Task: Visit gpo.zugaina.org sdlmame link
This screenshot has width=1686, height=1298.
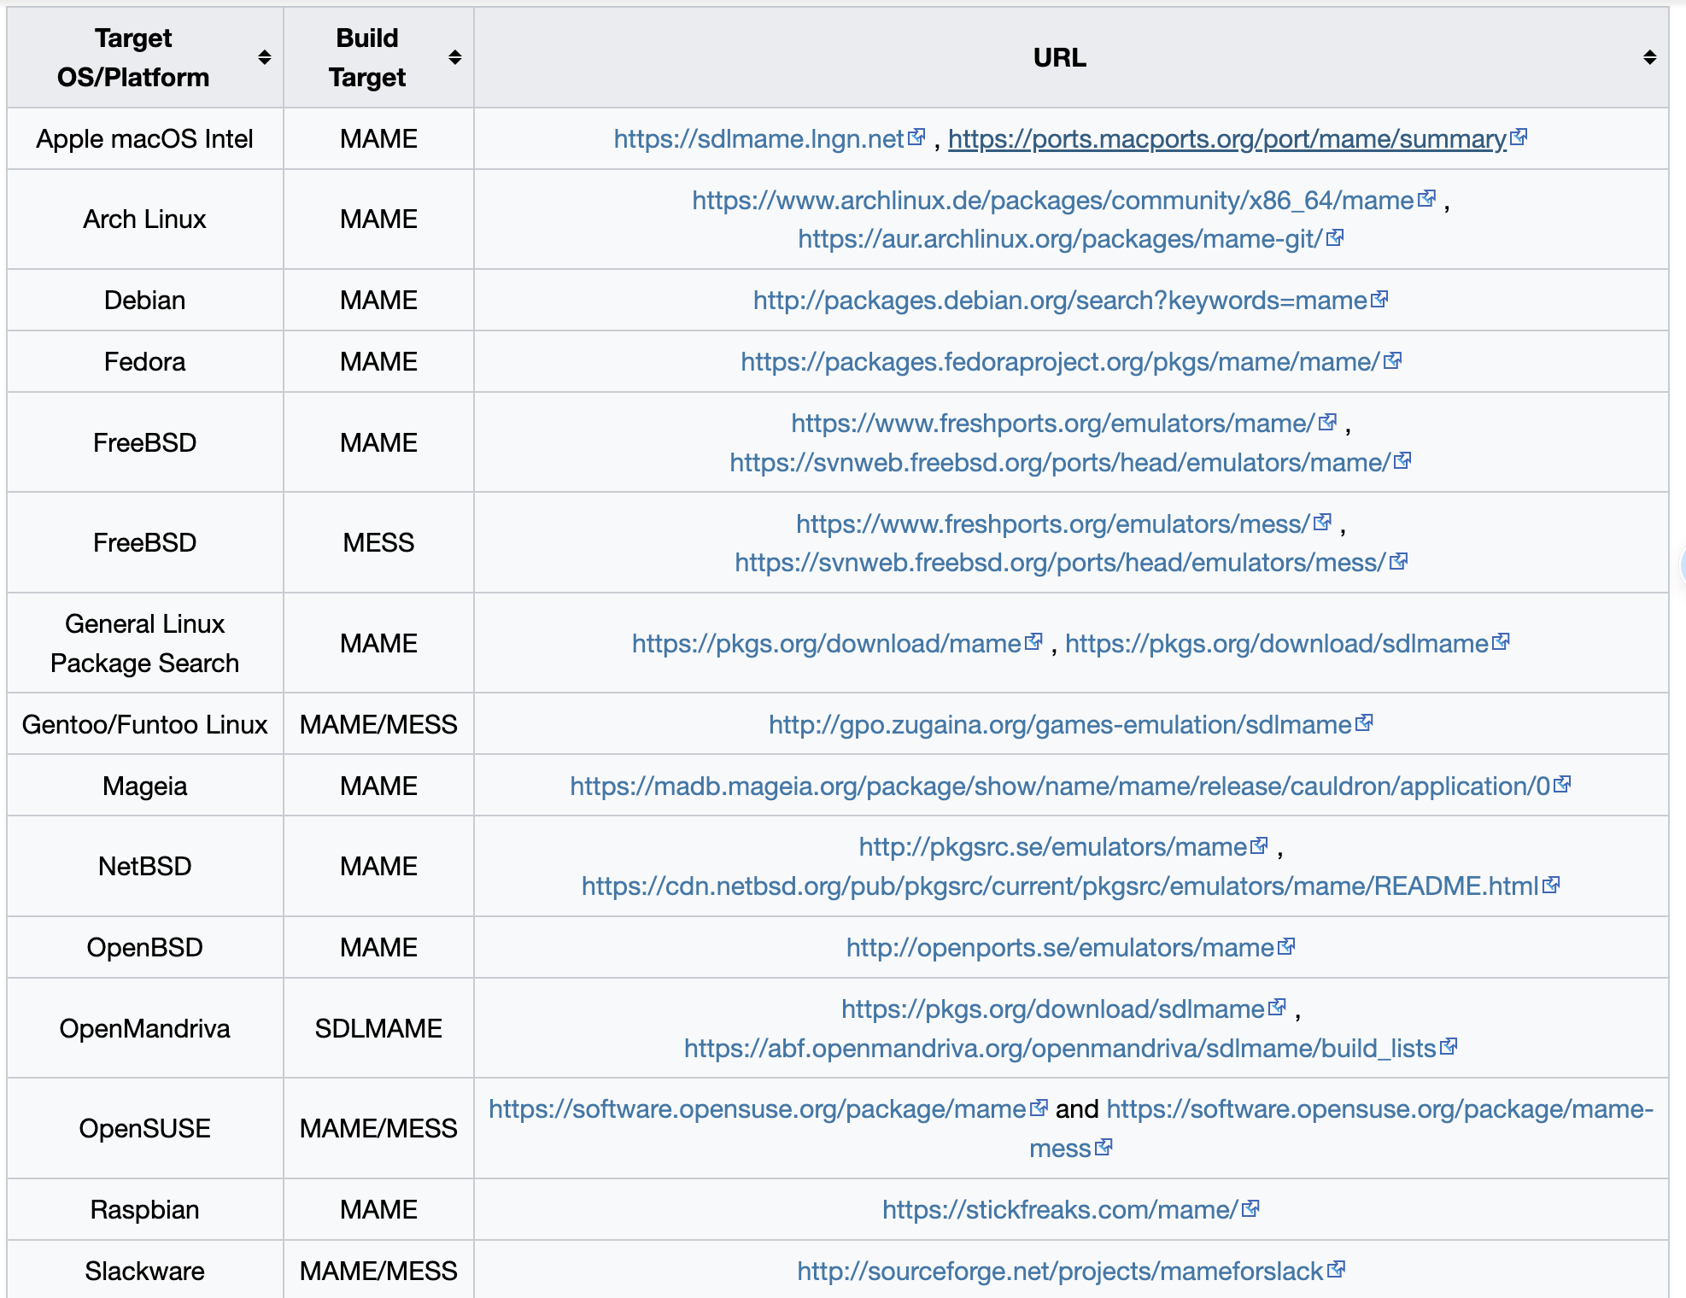Action: point(1059,725)
